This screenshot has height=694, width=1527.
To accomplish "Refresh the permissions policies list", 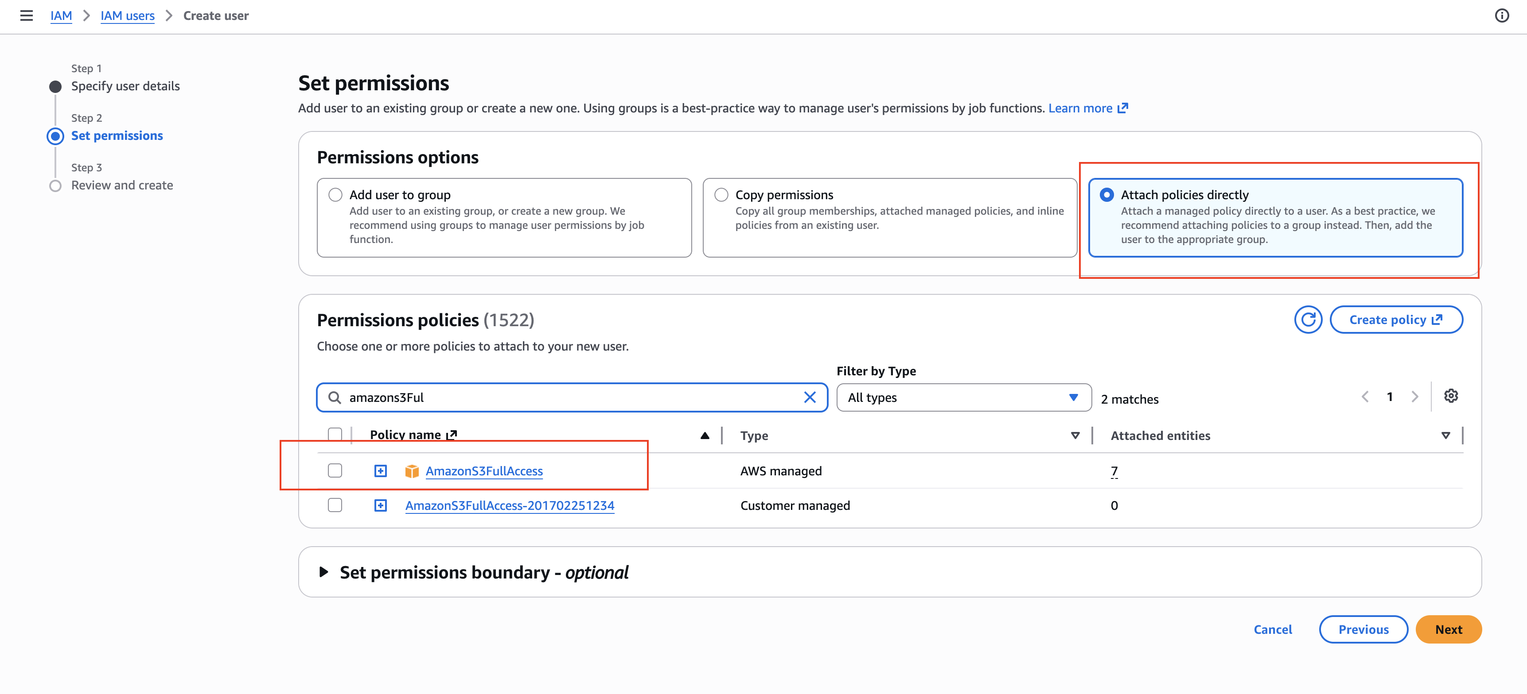I will pos(1308,320).
